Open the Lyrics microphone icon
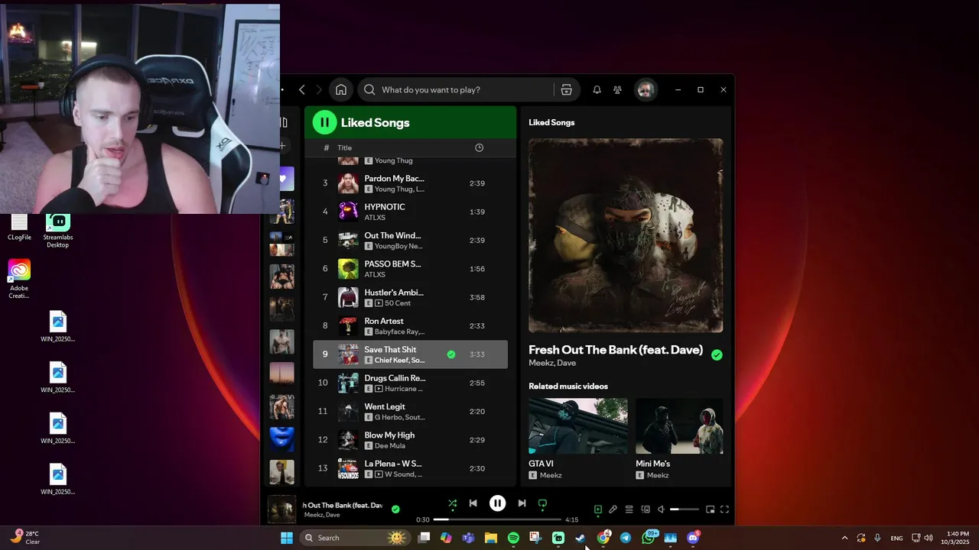Viewport: 979px width, 550px height. pyautogui.click(x=613, y=510)
